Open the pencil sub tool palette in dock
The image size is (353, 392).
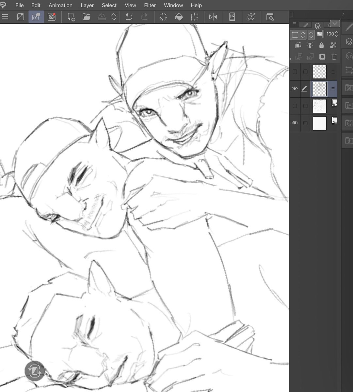click(x=349, y=28)
